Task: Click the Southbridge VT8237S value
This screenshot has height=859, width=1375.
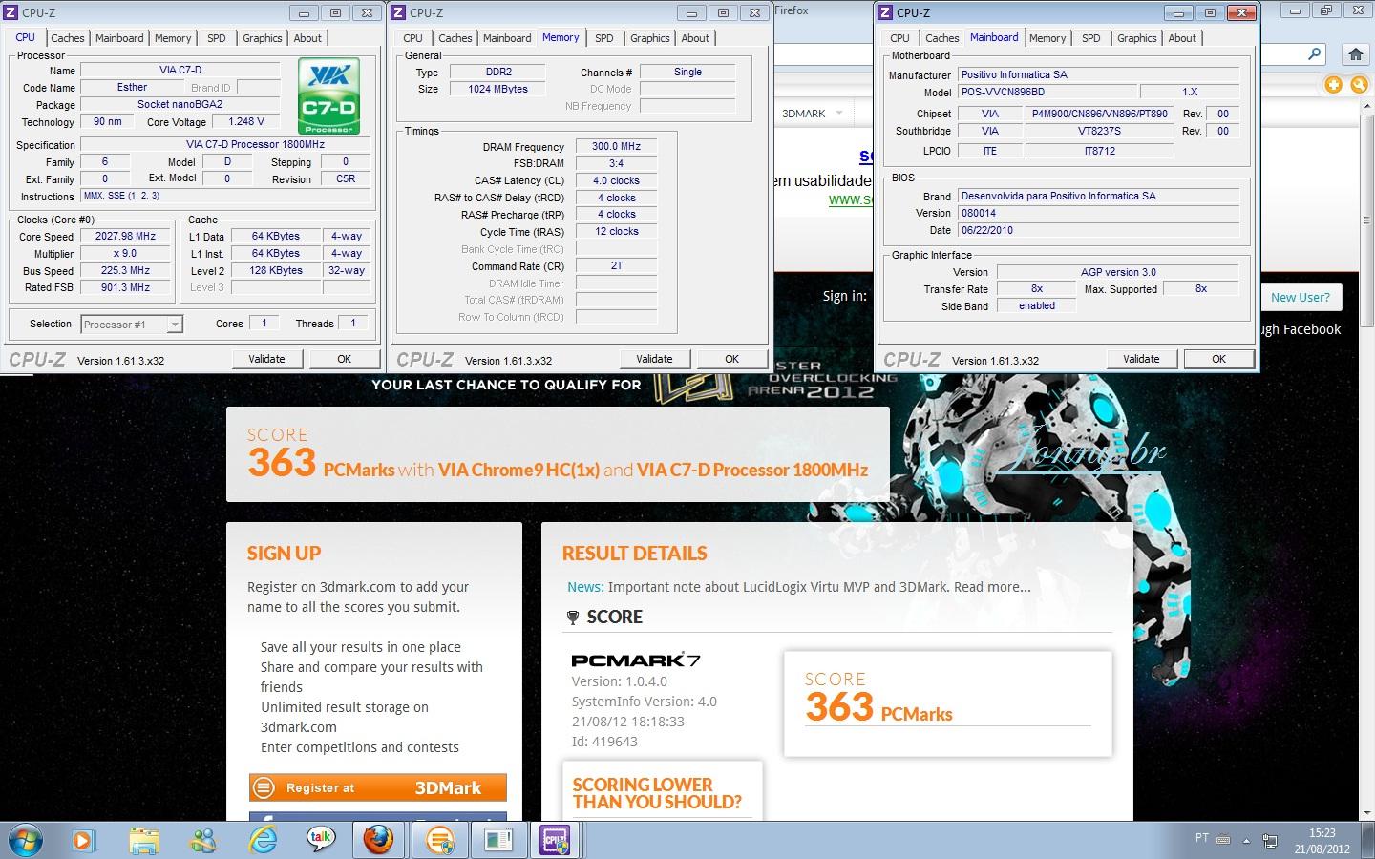Action: tap(1099, 131)
